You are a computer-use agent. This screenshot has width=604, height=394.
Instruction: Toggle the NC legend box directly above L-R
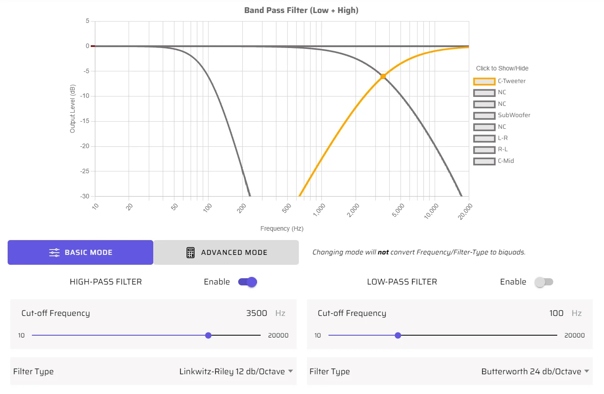484,127
